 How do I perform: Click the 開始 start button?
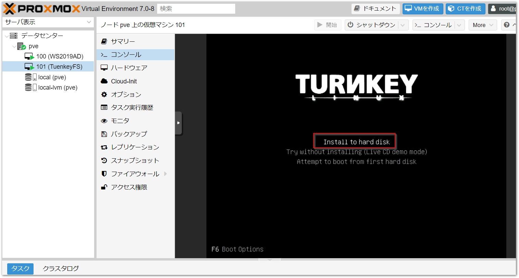pos(328,25)
